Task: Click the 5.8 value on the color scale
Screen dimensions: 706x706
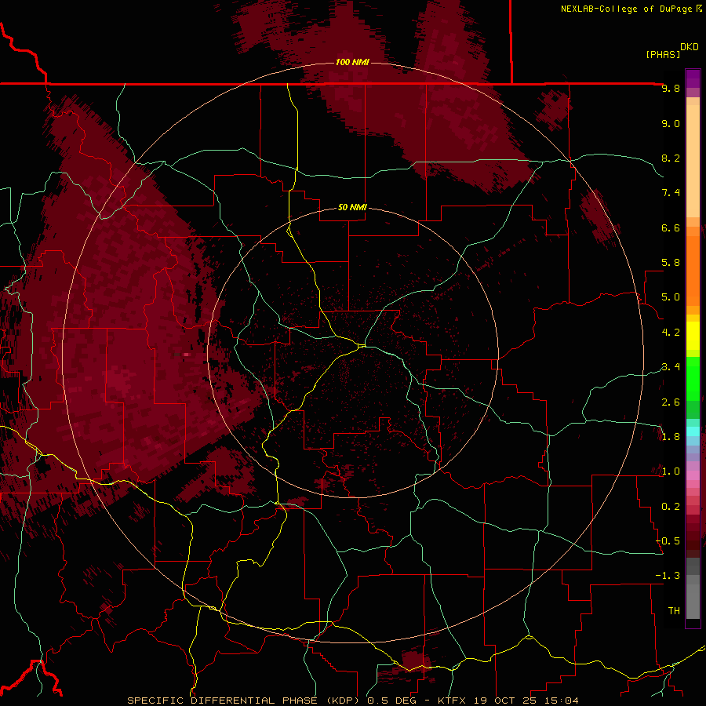Action: (x=671, y=263)
